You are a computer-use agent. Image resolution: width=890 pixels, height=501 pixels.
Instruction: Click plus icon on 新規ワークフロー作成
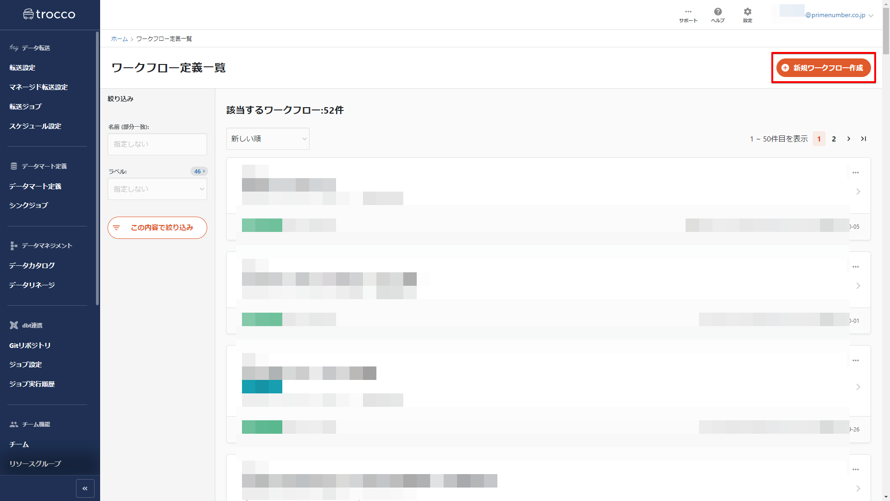(x=785, y=68)
